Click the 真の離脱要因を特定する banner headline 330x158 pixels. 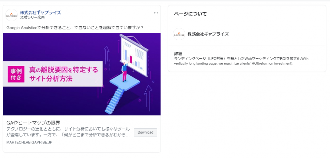coord(63,69)
